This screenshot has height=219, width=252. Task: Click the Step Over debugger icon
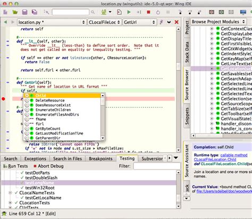[x=190, y=12]
